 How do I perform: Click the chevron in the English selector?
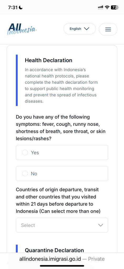(x=87, y=29)
